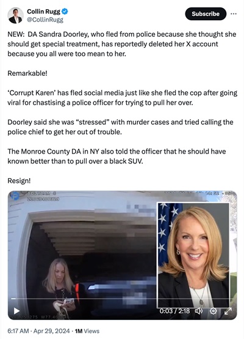The image size is (244, 339).
Task: Click the 'Remarkable!' text line
Action: coord(27,73)
